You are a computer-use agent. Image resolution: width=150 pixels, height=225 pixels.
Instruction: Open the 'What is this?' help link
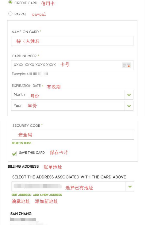pyautogui.click(x=21, y=143)
